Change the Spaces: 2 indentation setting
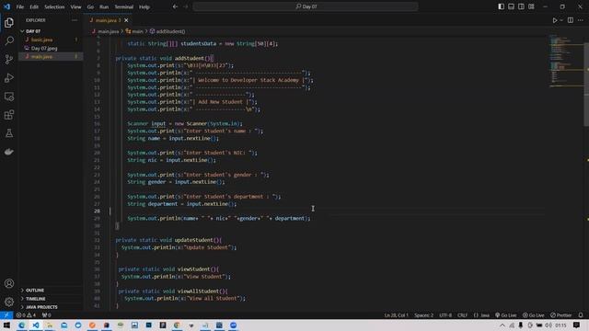 (423, 315)
